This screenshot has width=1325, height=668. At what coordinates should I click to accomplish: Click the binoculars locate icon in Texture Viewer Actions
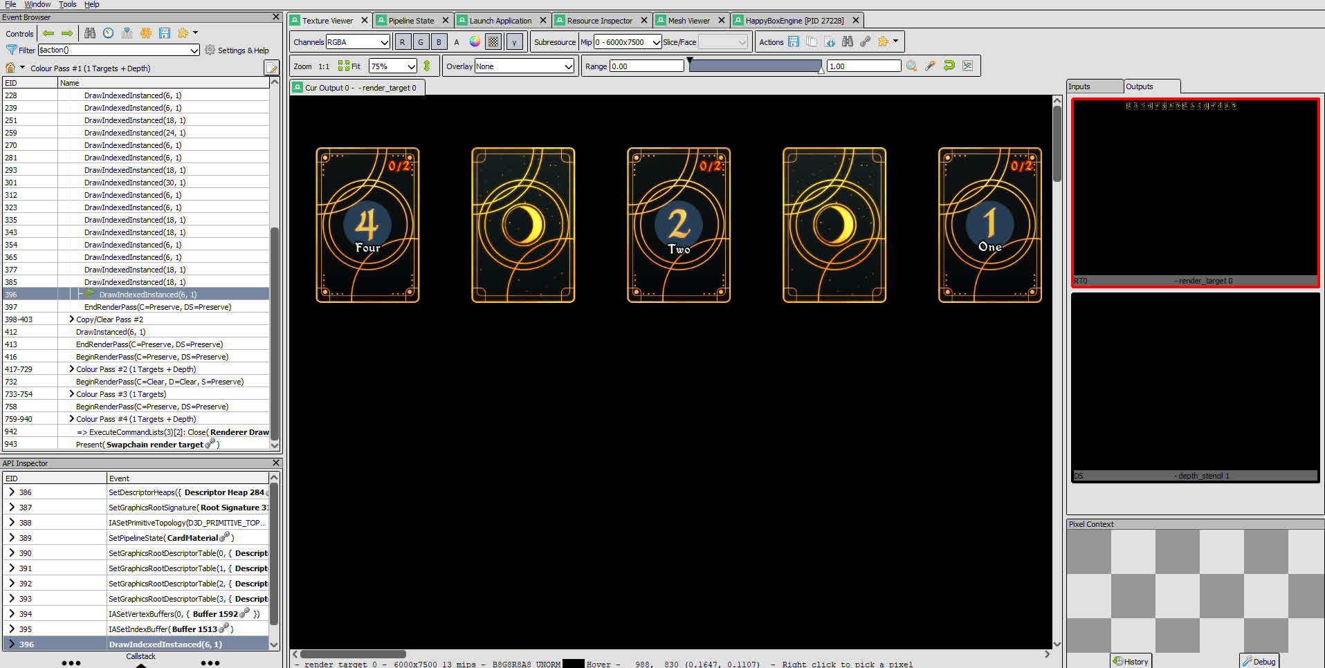[848, 41]
